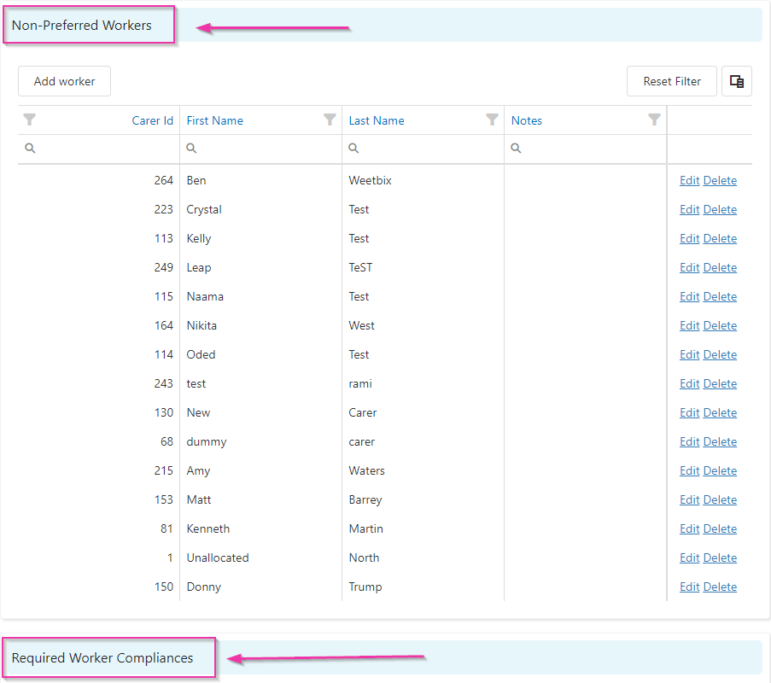This screenshot has width=771, height=683.
Task: Edit the Ben Weetbix row
Action: [689, 180]
